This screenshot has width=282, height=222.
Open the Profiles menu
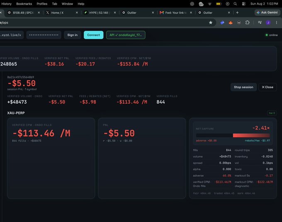click(x=42, y=4)
